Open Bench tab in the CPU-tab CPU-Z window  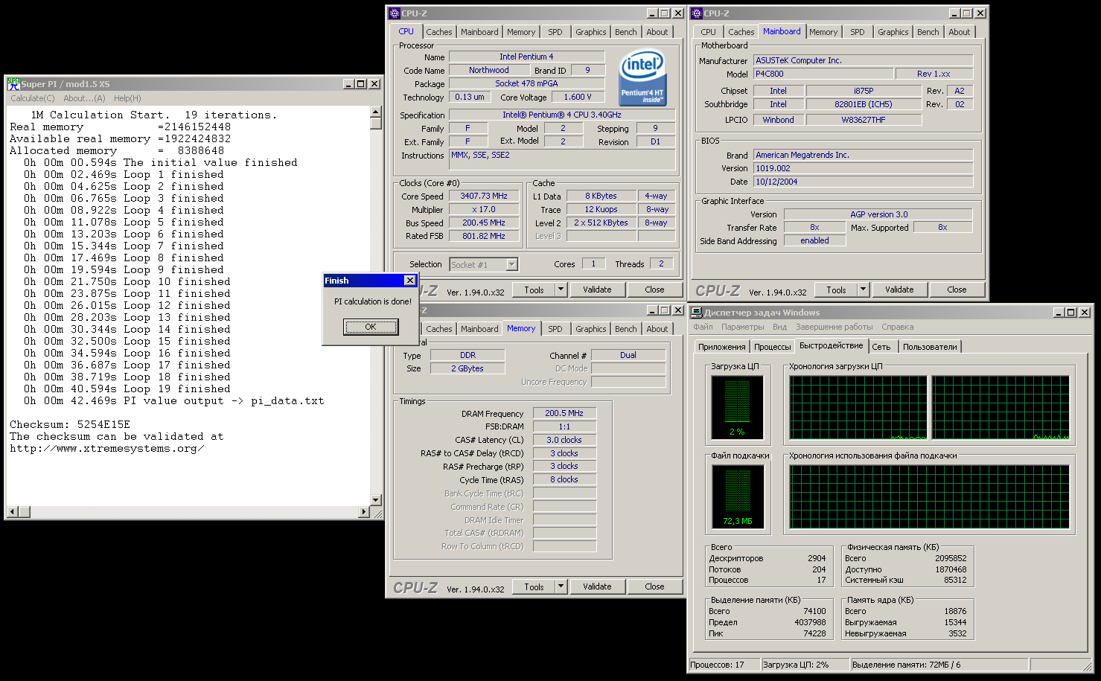(x=626, y=32)
